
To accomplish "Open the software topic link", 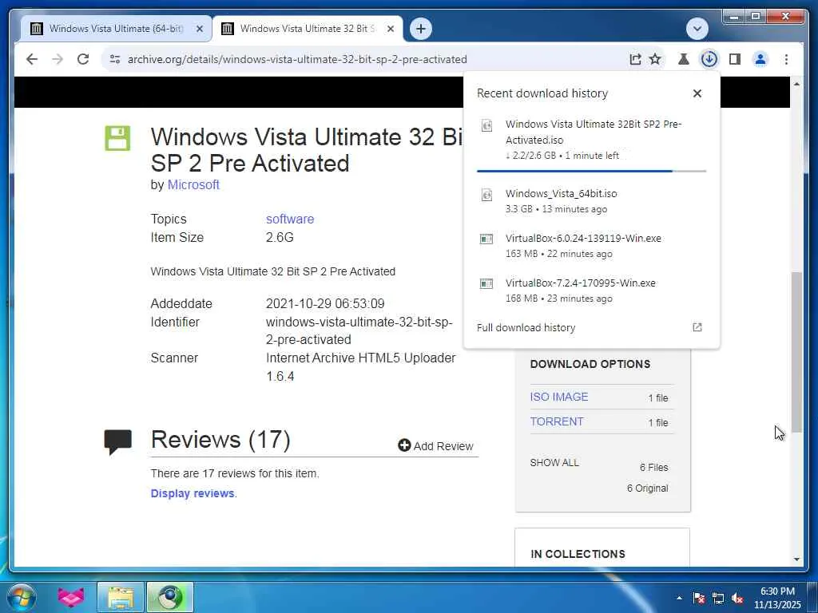I will [x=289, y=219].
